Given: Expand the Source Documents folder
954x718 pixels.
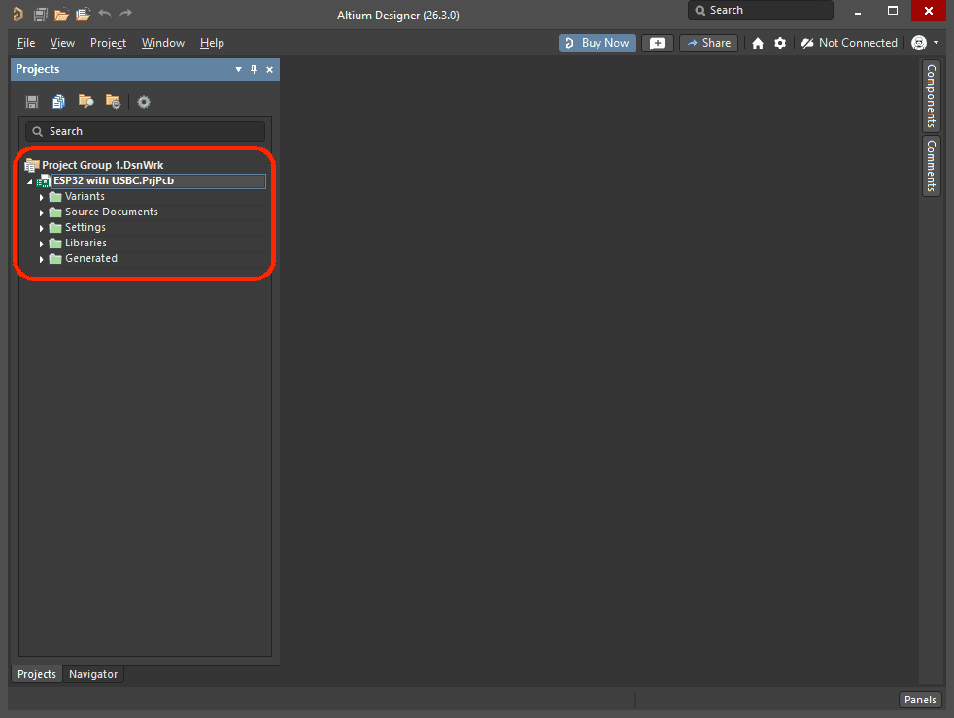Looking at the screenshot, I should 42,212.
